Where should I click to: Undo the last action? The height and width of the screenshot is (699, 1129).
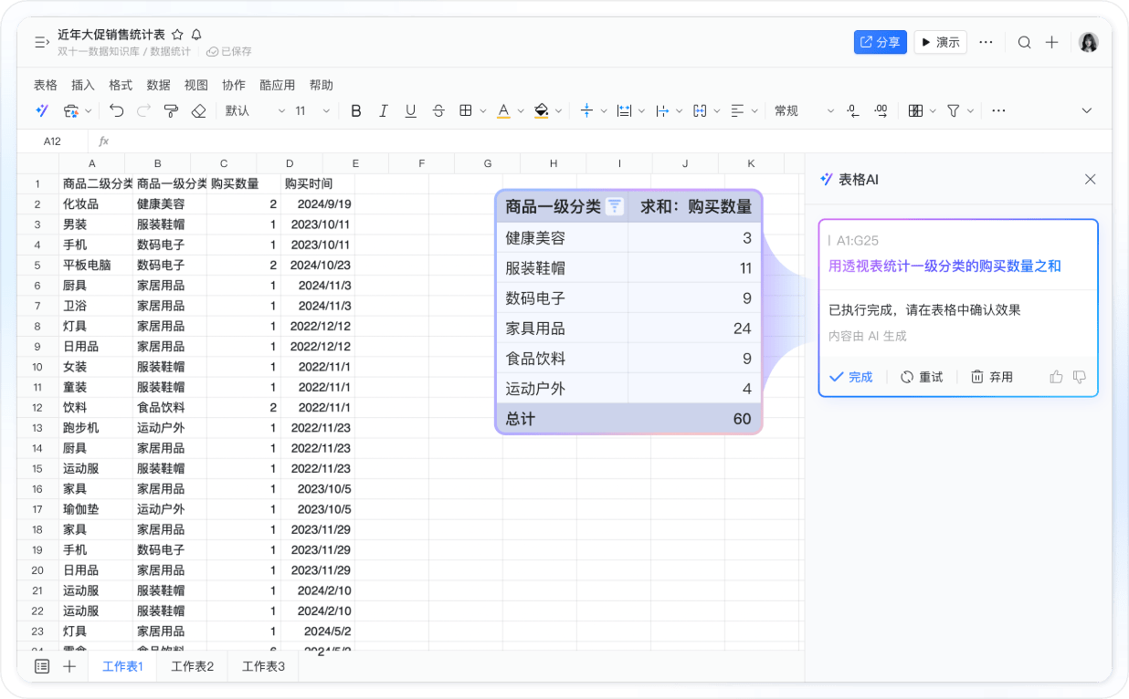pos(116,110)
